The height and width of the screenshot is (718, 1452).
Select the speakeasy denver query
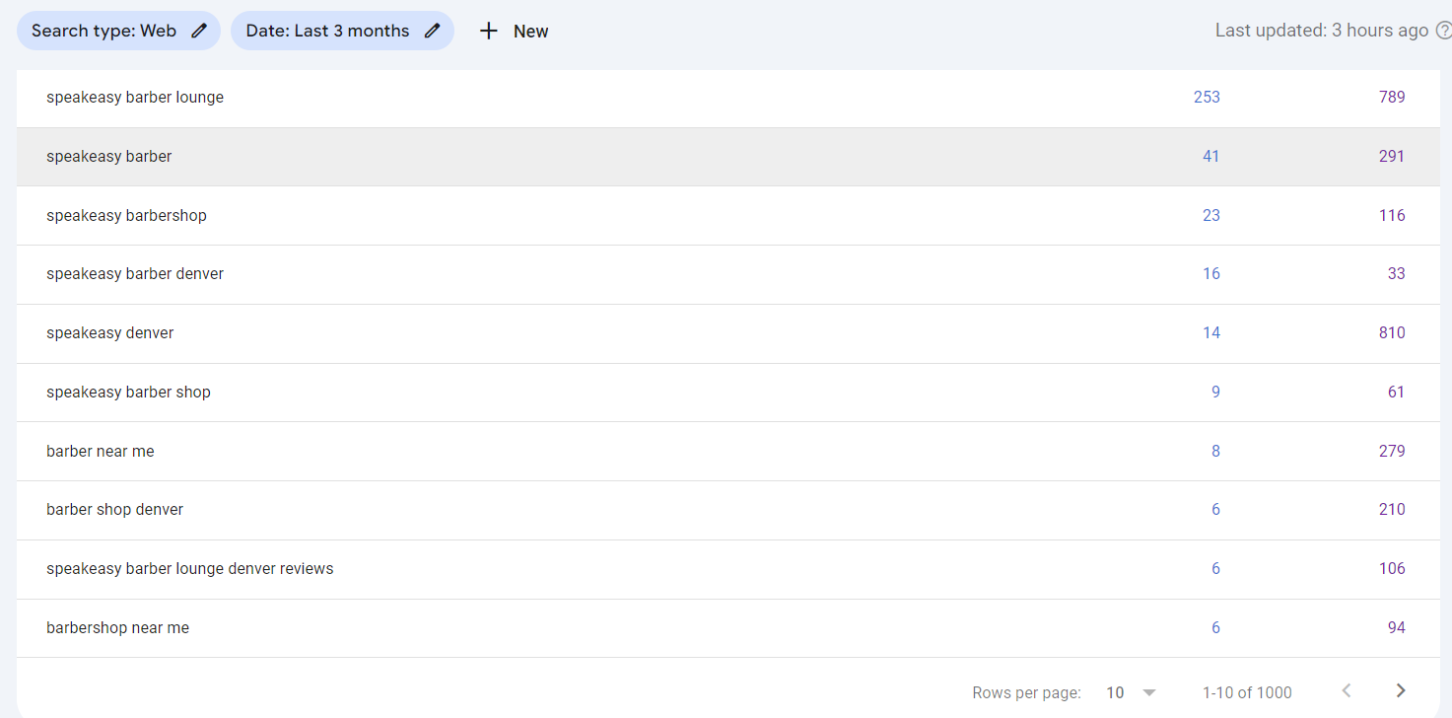109,332
